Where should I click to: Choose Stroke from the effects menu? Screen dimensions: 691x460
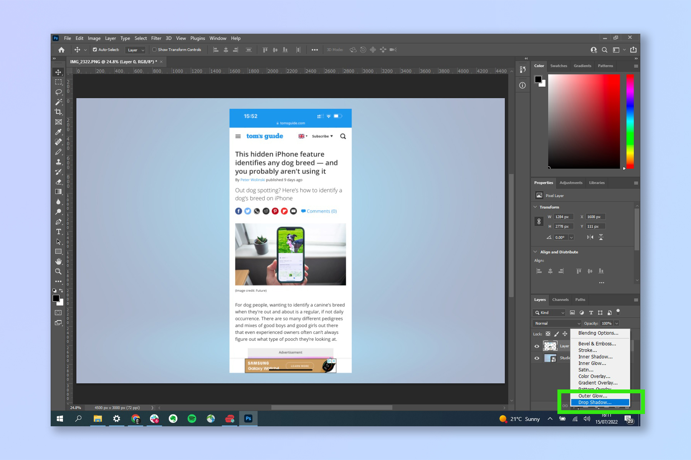point(600,350)
